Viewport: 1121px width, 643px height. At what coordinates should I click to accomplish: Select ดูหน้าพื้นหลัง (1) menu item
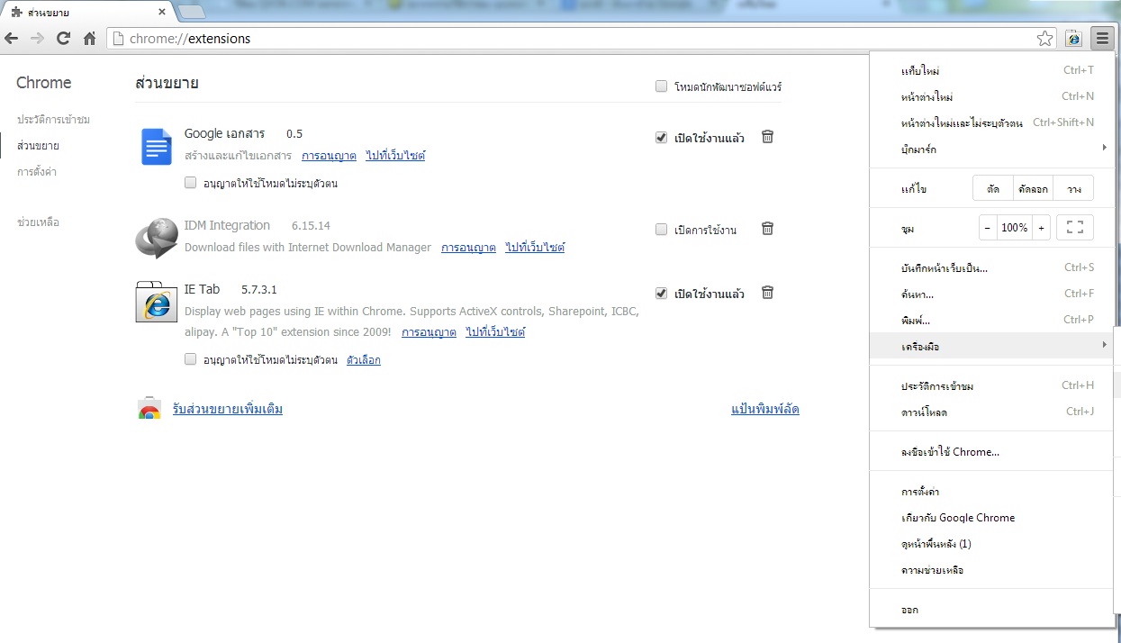pyautogui.click(x=991, y=544)
